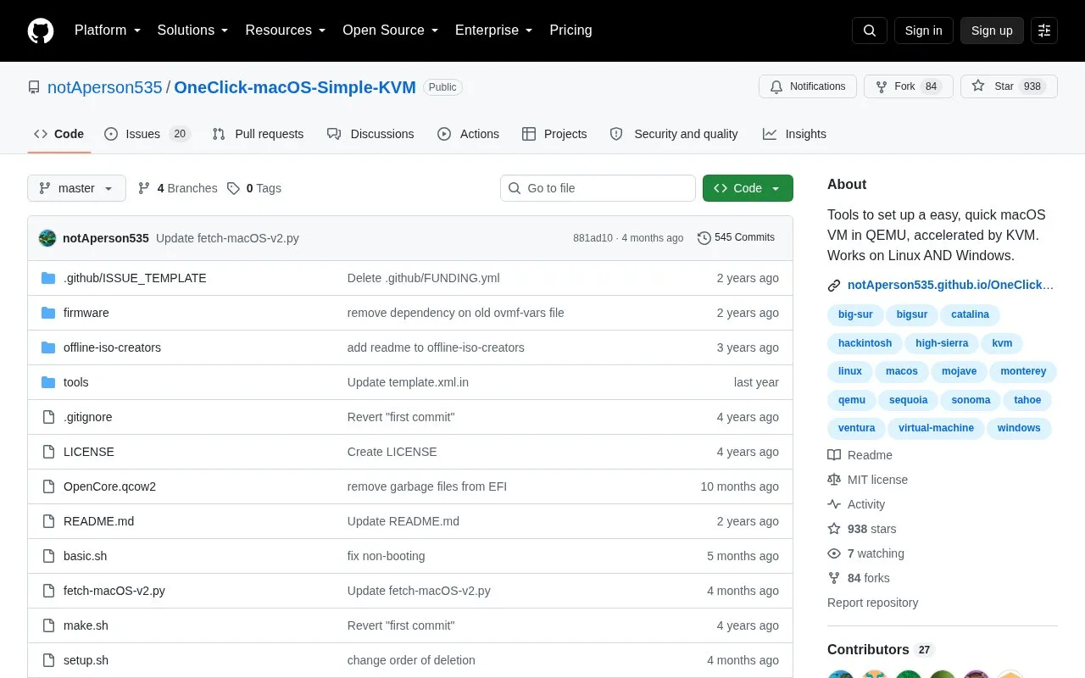Click the commit history clock icon
The image size is (1085, 678).
[704, 238]
